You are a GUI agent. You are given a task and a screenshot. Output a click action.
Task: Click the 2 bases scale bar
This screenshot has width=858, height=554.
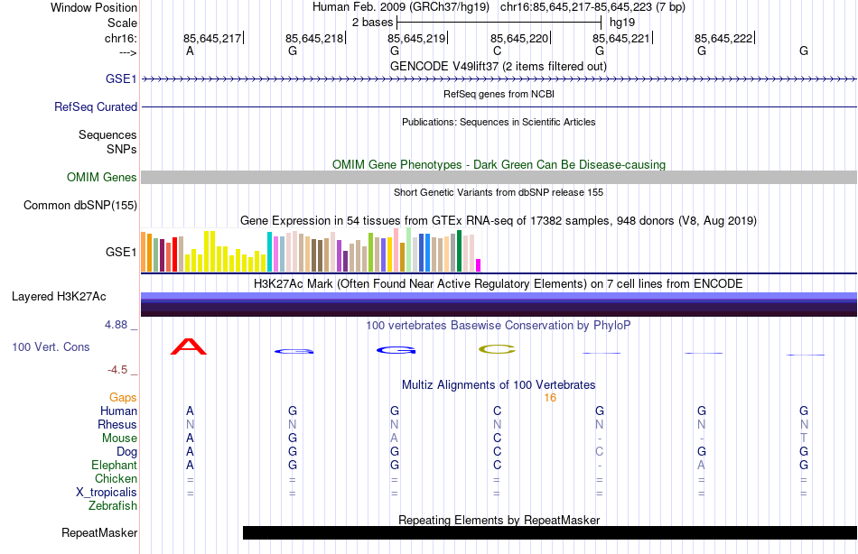click(x=499, y=23)
